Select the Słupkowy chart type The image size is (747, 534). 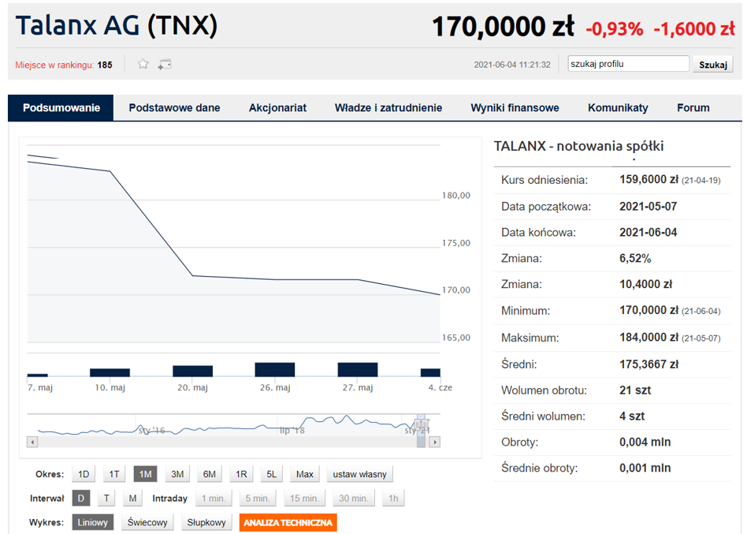coord(206,522)
